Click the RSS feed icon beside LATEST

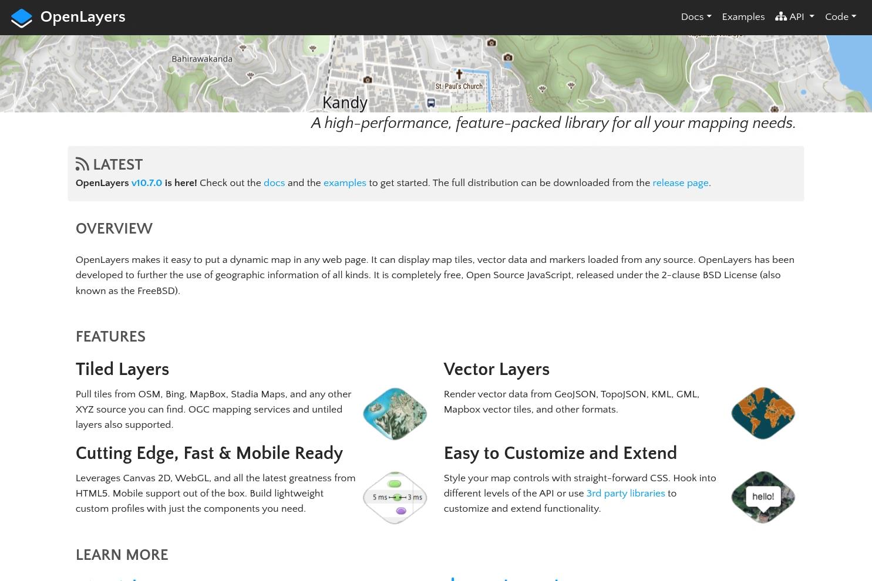(82, 164)
